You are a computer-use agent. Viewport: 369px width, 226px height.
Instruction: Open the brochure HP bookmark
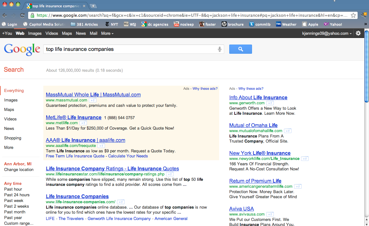pos(232,24)
